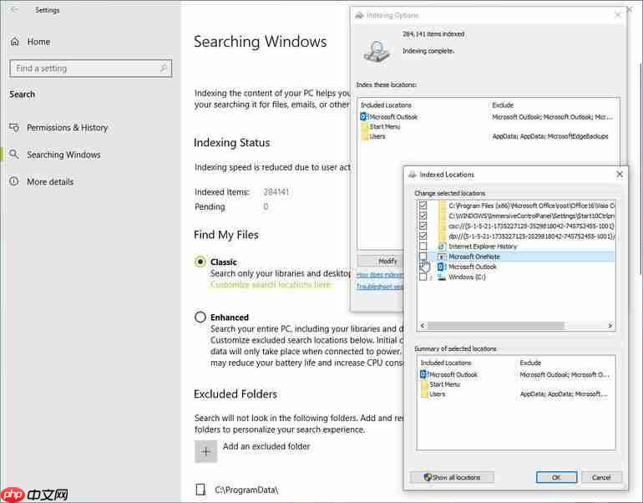Click Exclude header in Summary list

coord(530,363)
